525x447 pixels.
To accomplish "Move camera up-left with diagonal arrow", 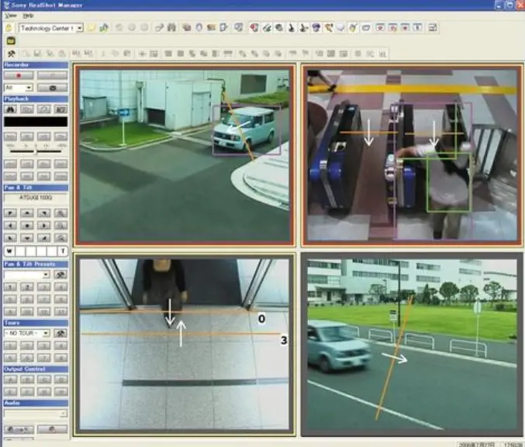I will click(x=11, y=213).
